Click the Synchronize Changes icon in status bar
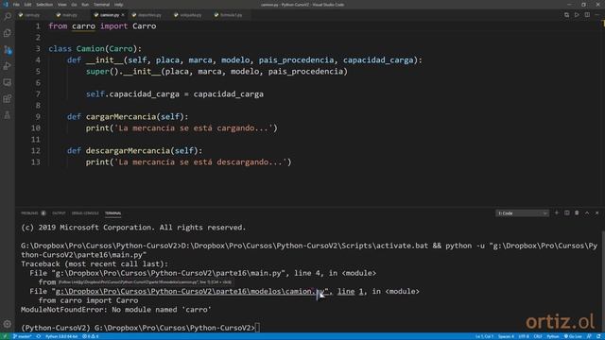The width and height of the screenshot is (605, 340). (x=39, y=336)
